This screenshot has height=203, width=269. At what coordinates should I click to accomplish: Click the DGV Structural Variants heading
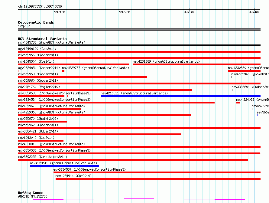pos(42,39)
